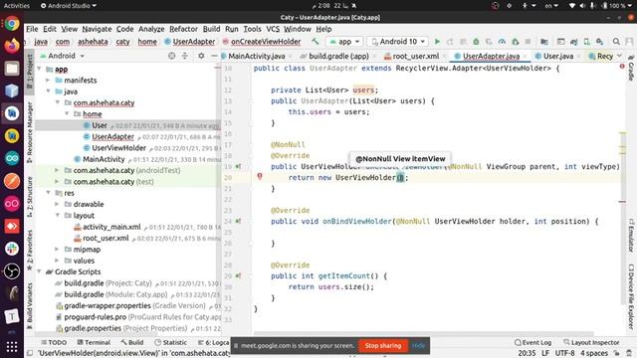The height and width of the screenshot is (358, 637).
Task: Toggle the Resource Manager side tab
Action: [30, 132]
